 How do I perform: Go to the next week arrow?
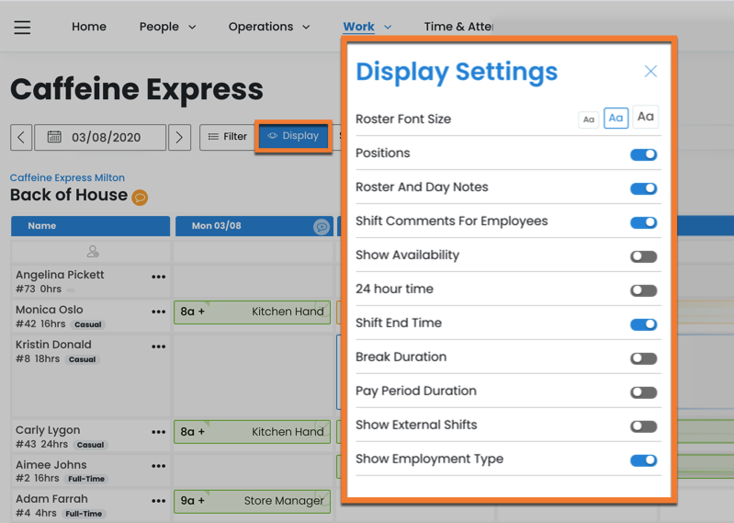click(179, 137)
